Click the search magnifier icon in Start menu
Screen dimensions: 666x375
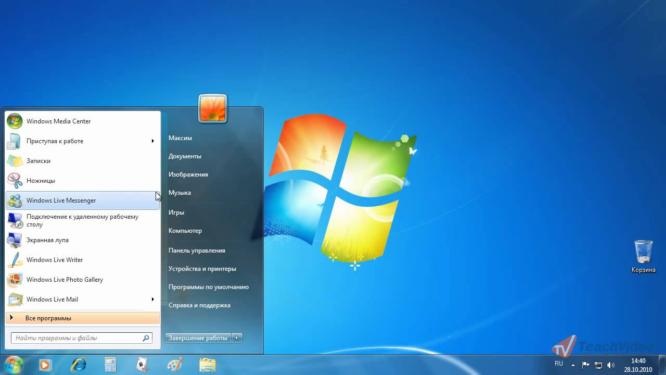[x=146, y=338]
